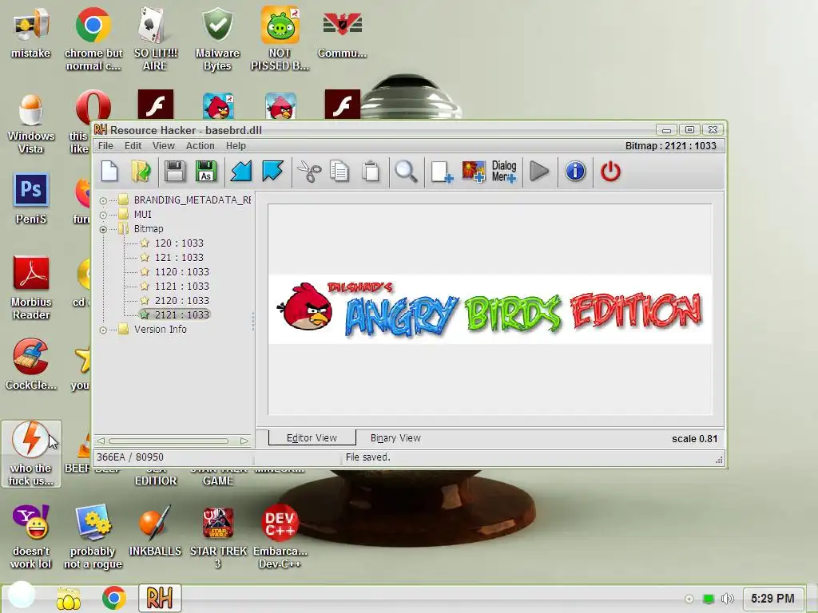Image resolution: width=818 pixels, height=613 pixels.
Task: Paste with the clipboard icon
Action: click(371, 172)
